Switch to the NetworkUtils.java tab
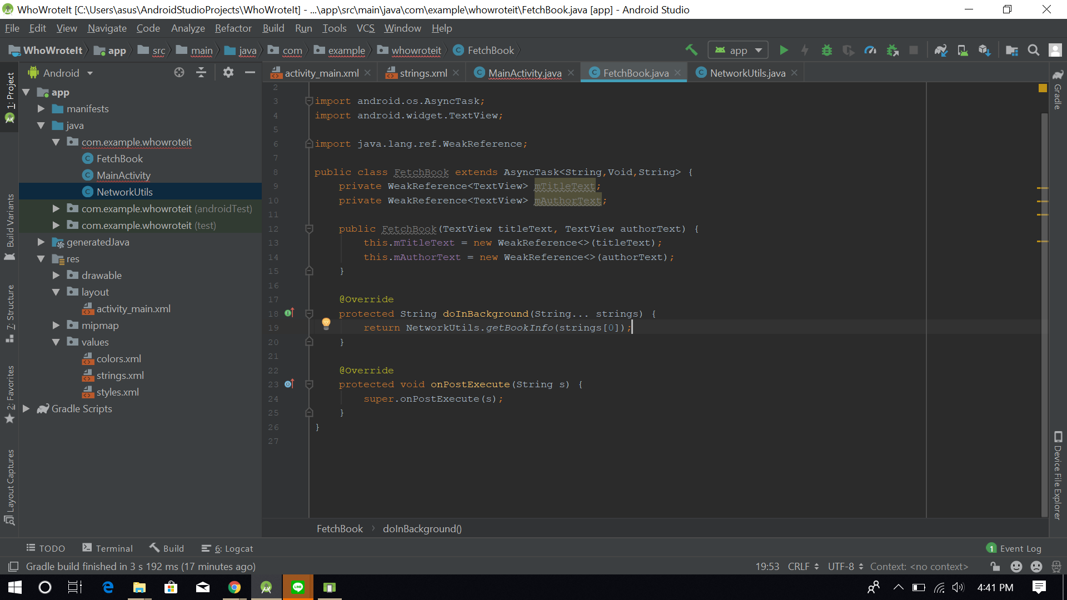1067x600 pixels. [x=747, y=73]
